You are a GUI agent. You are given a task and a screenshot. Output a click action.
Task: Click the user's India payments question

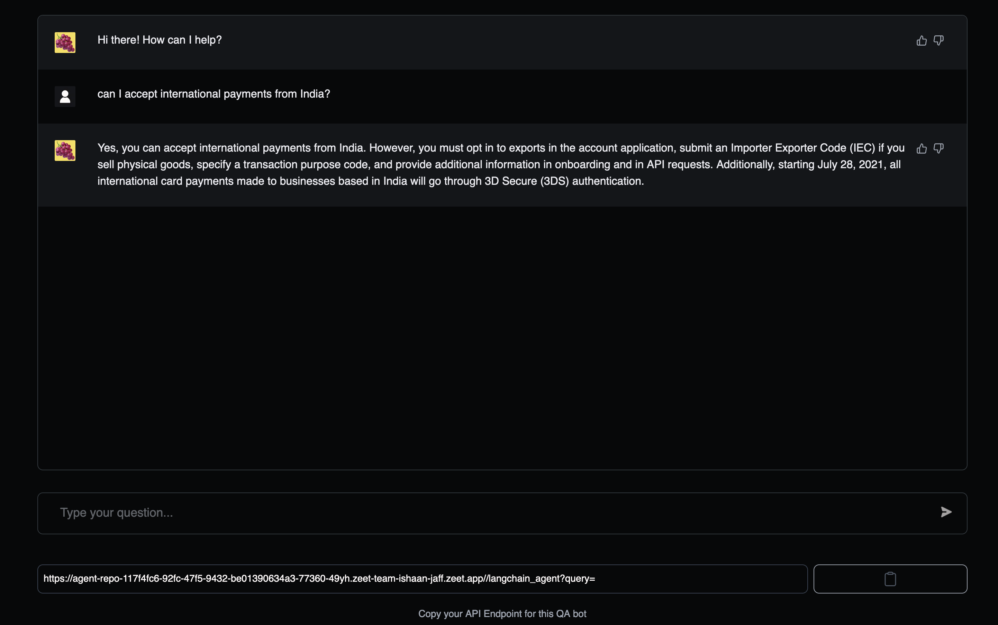214,94
